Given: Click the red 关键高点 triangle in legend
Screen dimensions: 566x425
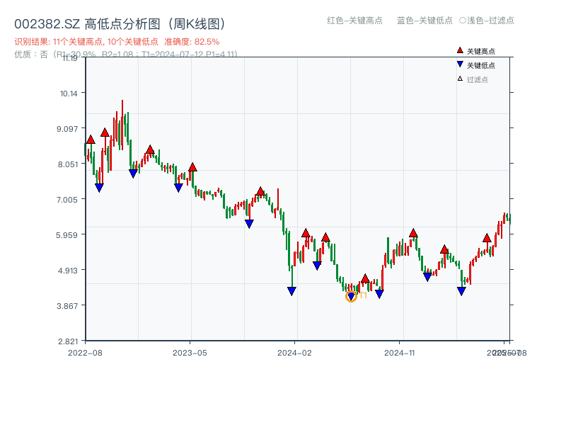Looking at the screenshot, I should pos(460,51).
